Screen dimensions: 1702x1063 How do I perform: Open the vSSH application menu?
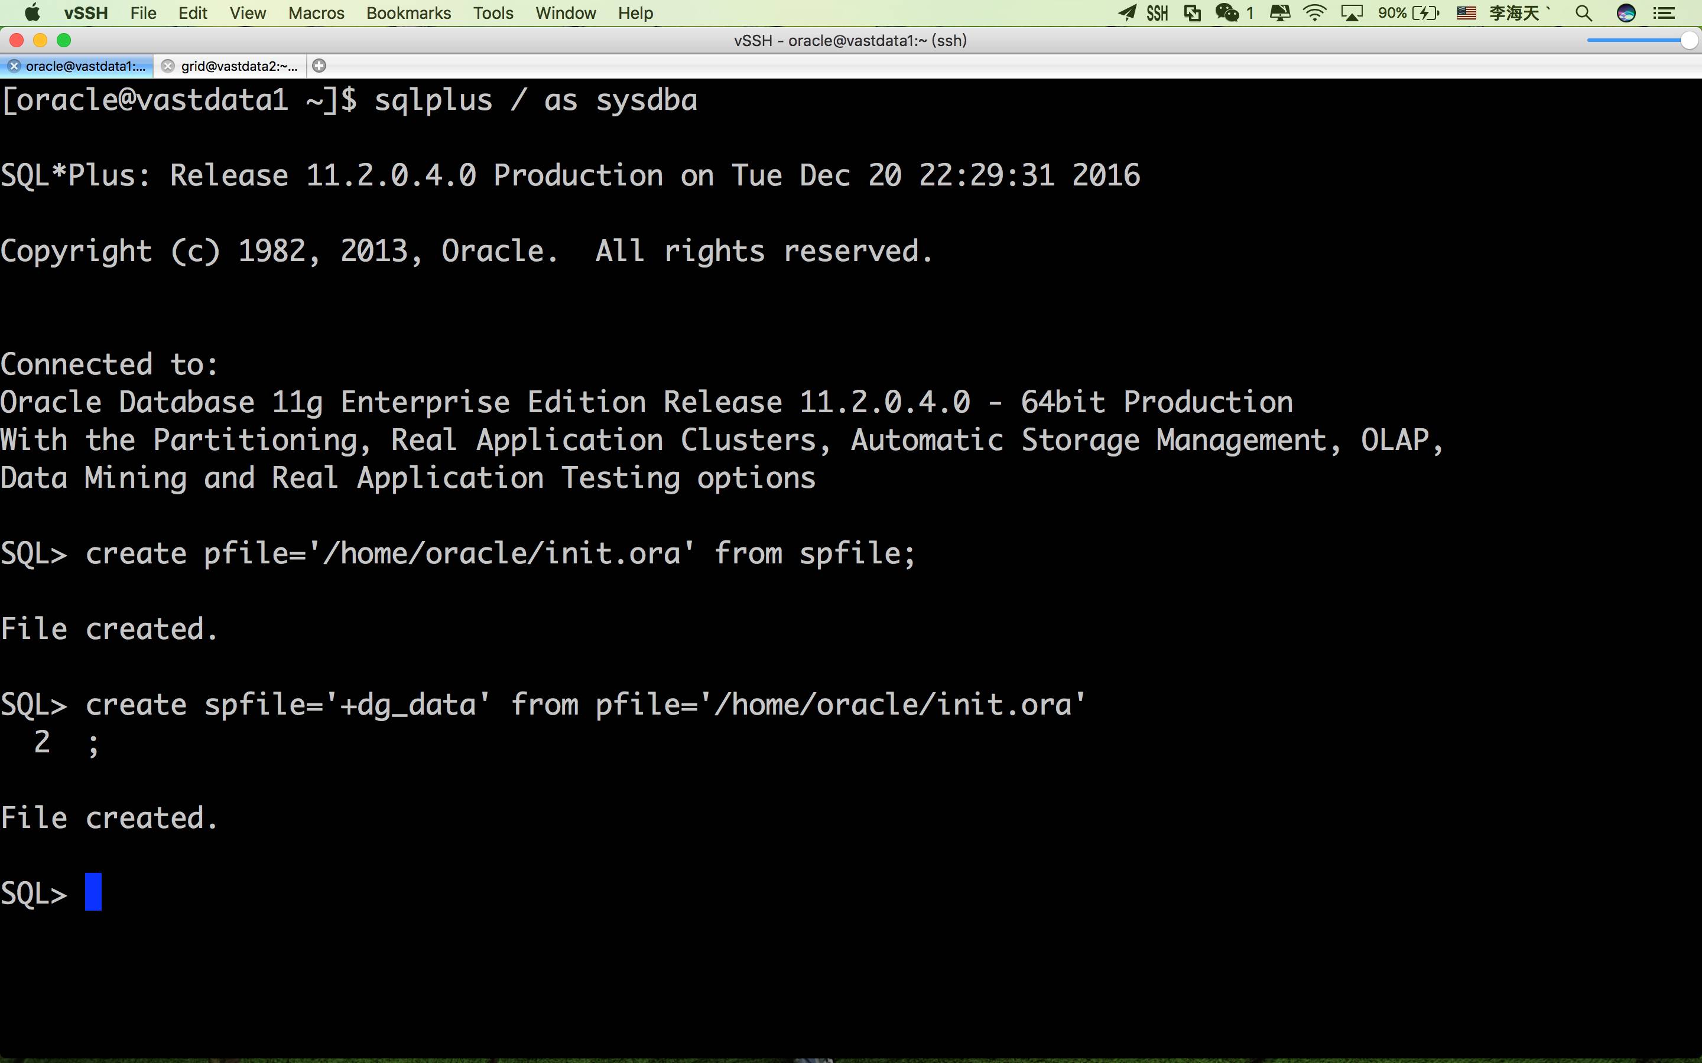point(86,12)
